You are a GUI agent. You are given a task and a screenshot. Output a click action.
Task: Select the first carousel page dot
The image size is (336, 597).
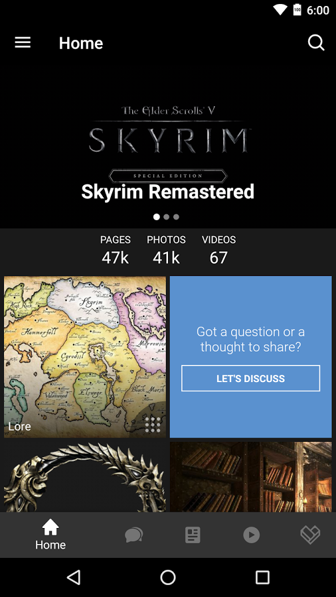coord(157,217)
